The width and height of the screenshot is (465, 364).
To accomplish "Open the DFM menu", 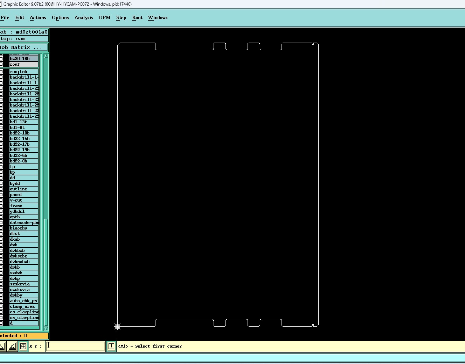I will click(x=105, y=17).
